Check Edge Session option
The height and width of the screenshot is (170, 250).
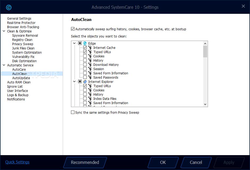[x=85, y=69]
